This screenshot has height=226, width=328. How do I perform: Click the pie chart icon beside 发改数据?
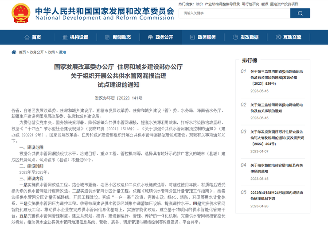click(x=235, y=37)
